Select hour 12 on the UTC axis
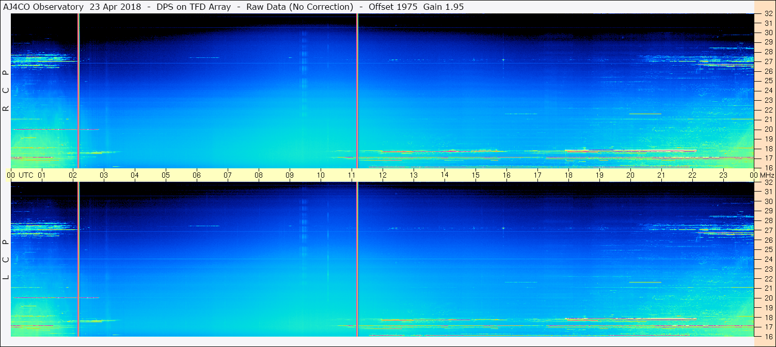776x347 pixels. (x=383, y=175)
